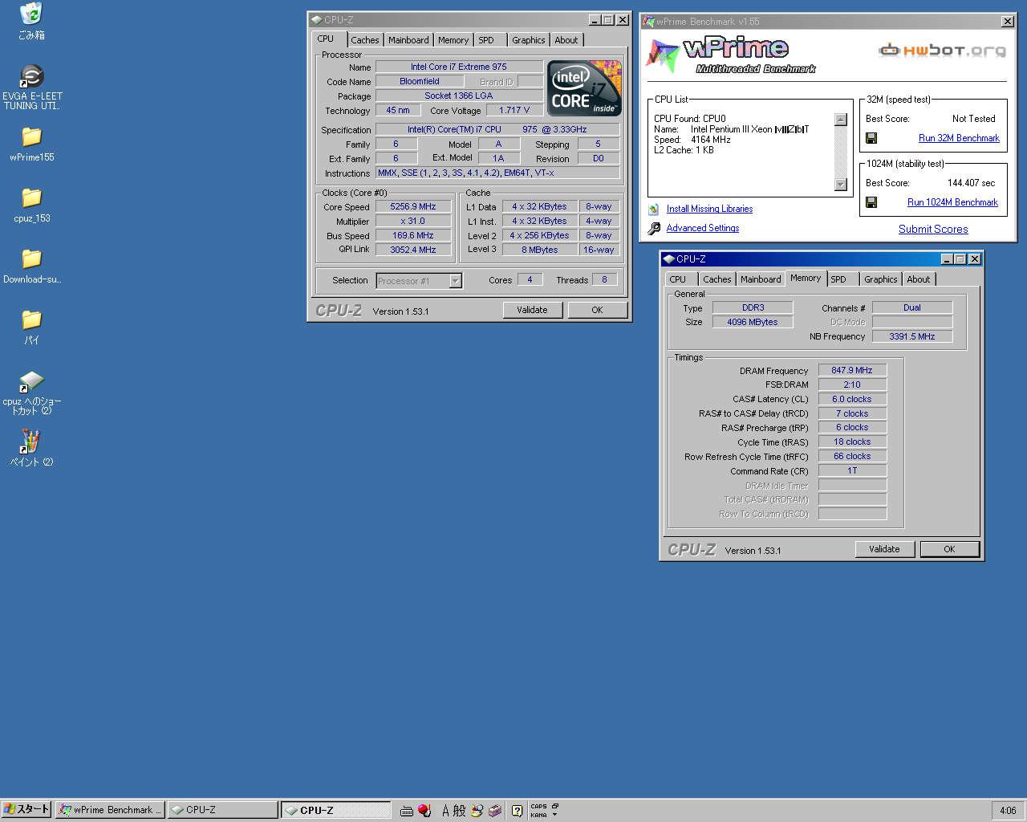Select the first CPU-Z taskbar button
Image resolution: width=1027 pixels, height=822 pixels.
tap(222, 810)
